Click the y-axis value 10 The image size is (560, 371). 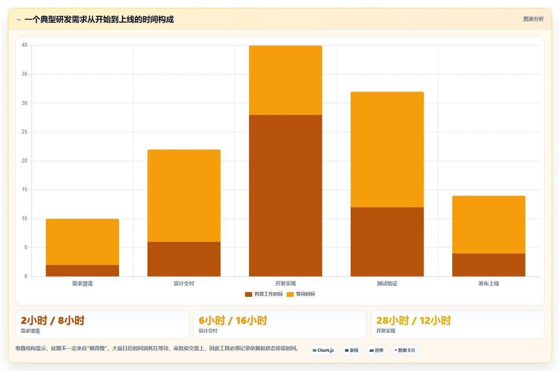(x=24, y=219)
